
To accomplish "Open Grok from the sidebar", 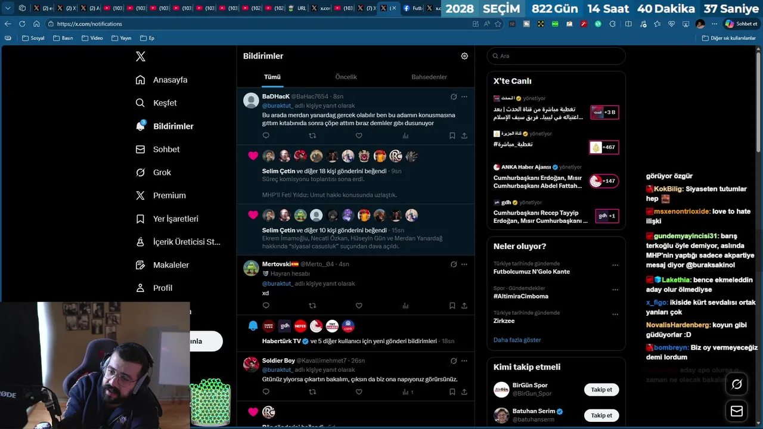I will pos(153,172).
